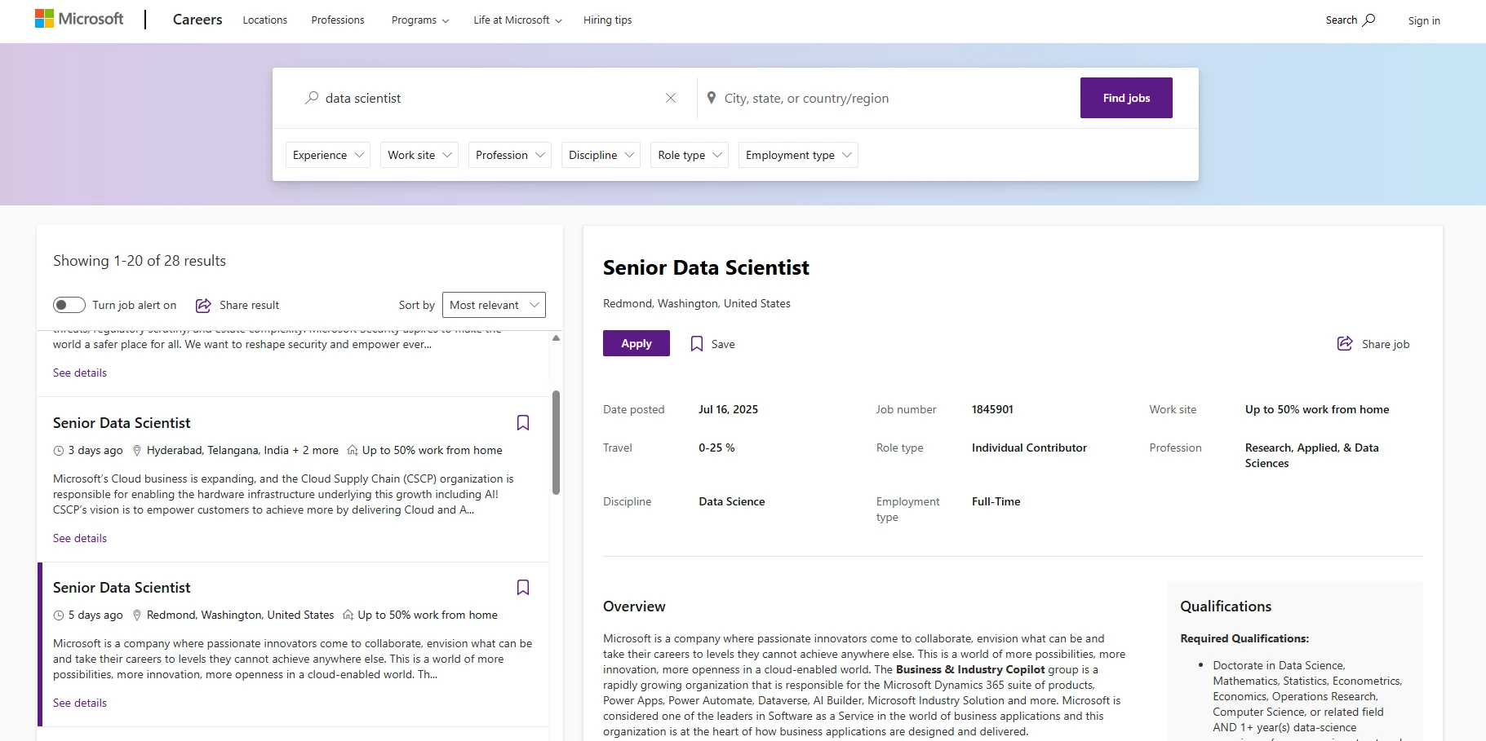
Task: Go to Careers home
Action: (x=197, y=20)
